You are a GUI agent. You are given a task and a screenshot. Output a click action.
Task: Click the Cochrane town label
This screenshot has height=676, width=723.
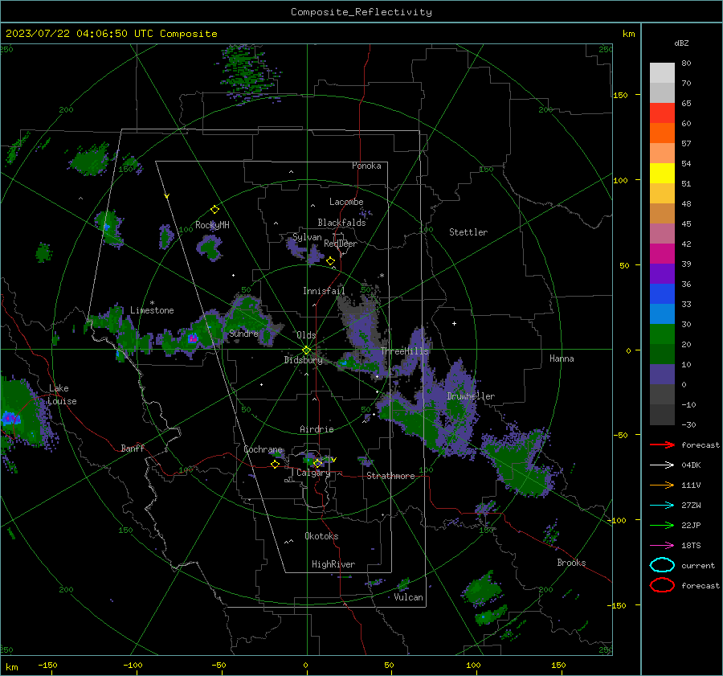(263, 449)
